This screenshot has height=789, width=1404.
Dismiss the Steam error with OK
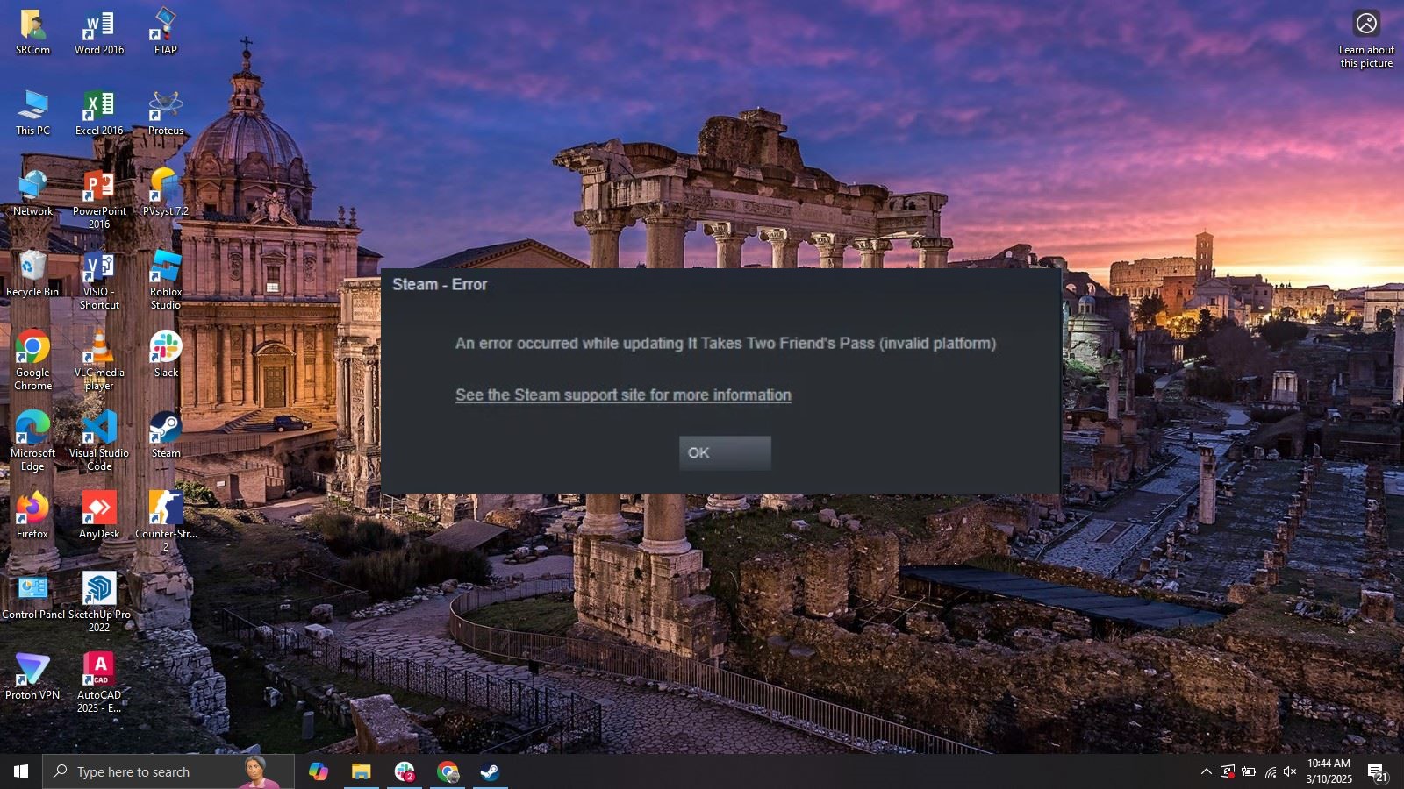724,452
